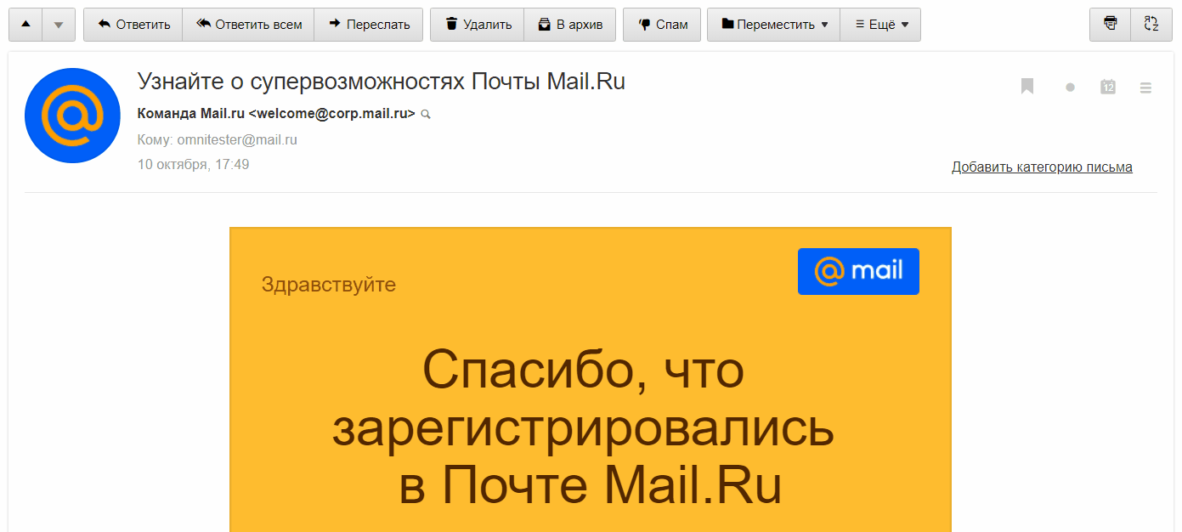The width and height of the screenshot is (1182, 532).
Task: Delete the email with Удалить
Action: (x=478, y=25)
